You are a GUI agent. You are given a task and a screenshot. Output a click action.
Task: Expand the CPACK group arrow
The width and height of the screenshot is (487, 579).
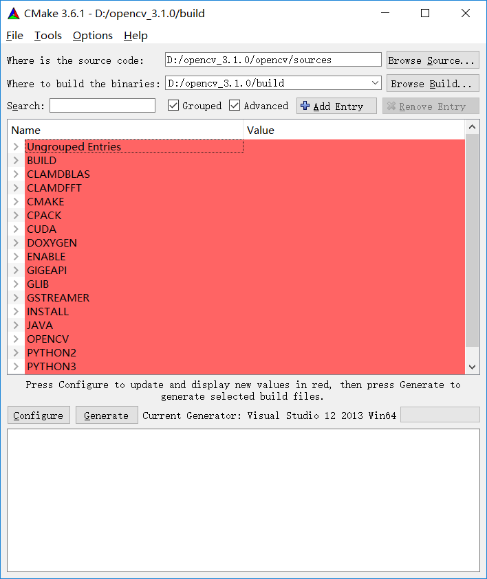pos(16,215)
